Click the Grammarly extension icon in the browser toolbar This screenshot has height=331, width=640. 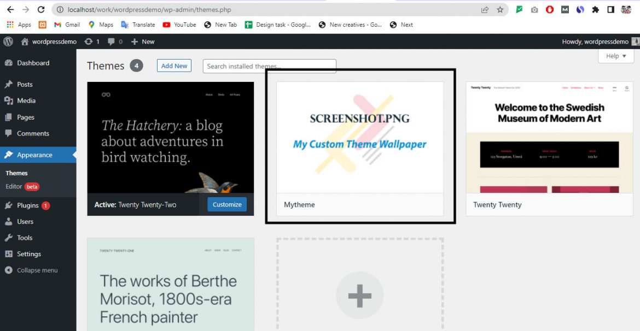coord(519,9)
